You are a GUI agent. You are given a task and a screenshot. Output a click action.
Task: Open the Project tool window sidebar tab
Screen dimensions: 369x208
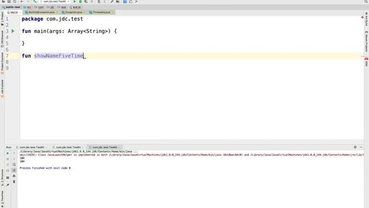[2, 18]
